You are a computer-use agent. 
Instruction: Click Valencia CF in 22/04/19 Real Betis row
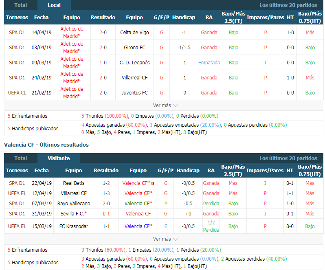(x=136, y=183)
